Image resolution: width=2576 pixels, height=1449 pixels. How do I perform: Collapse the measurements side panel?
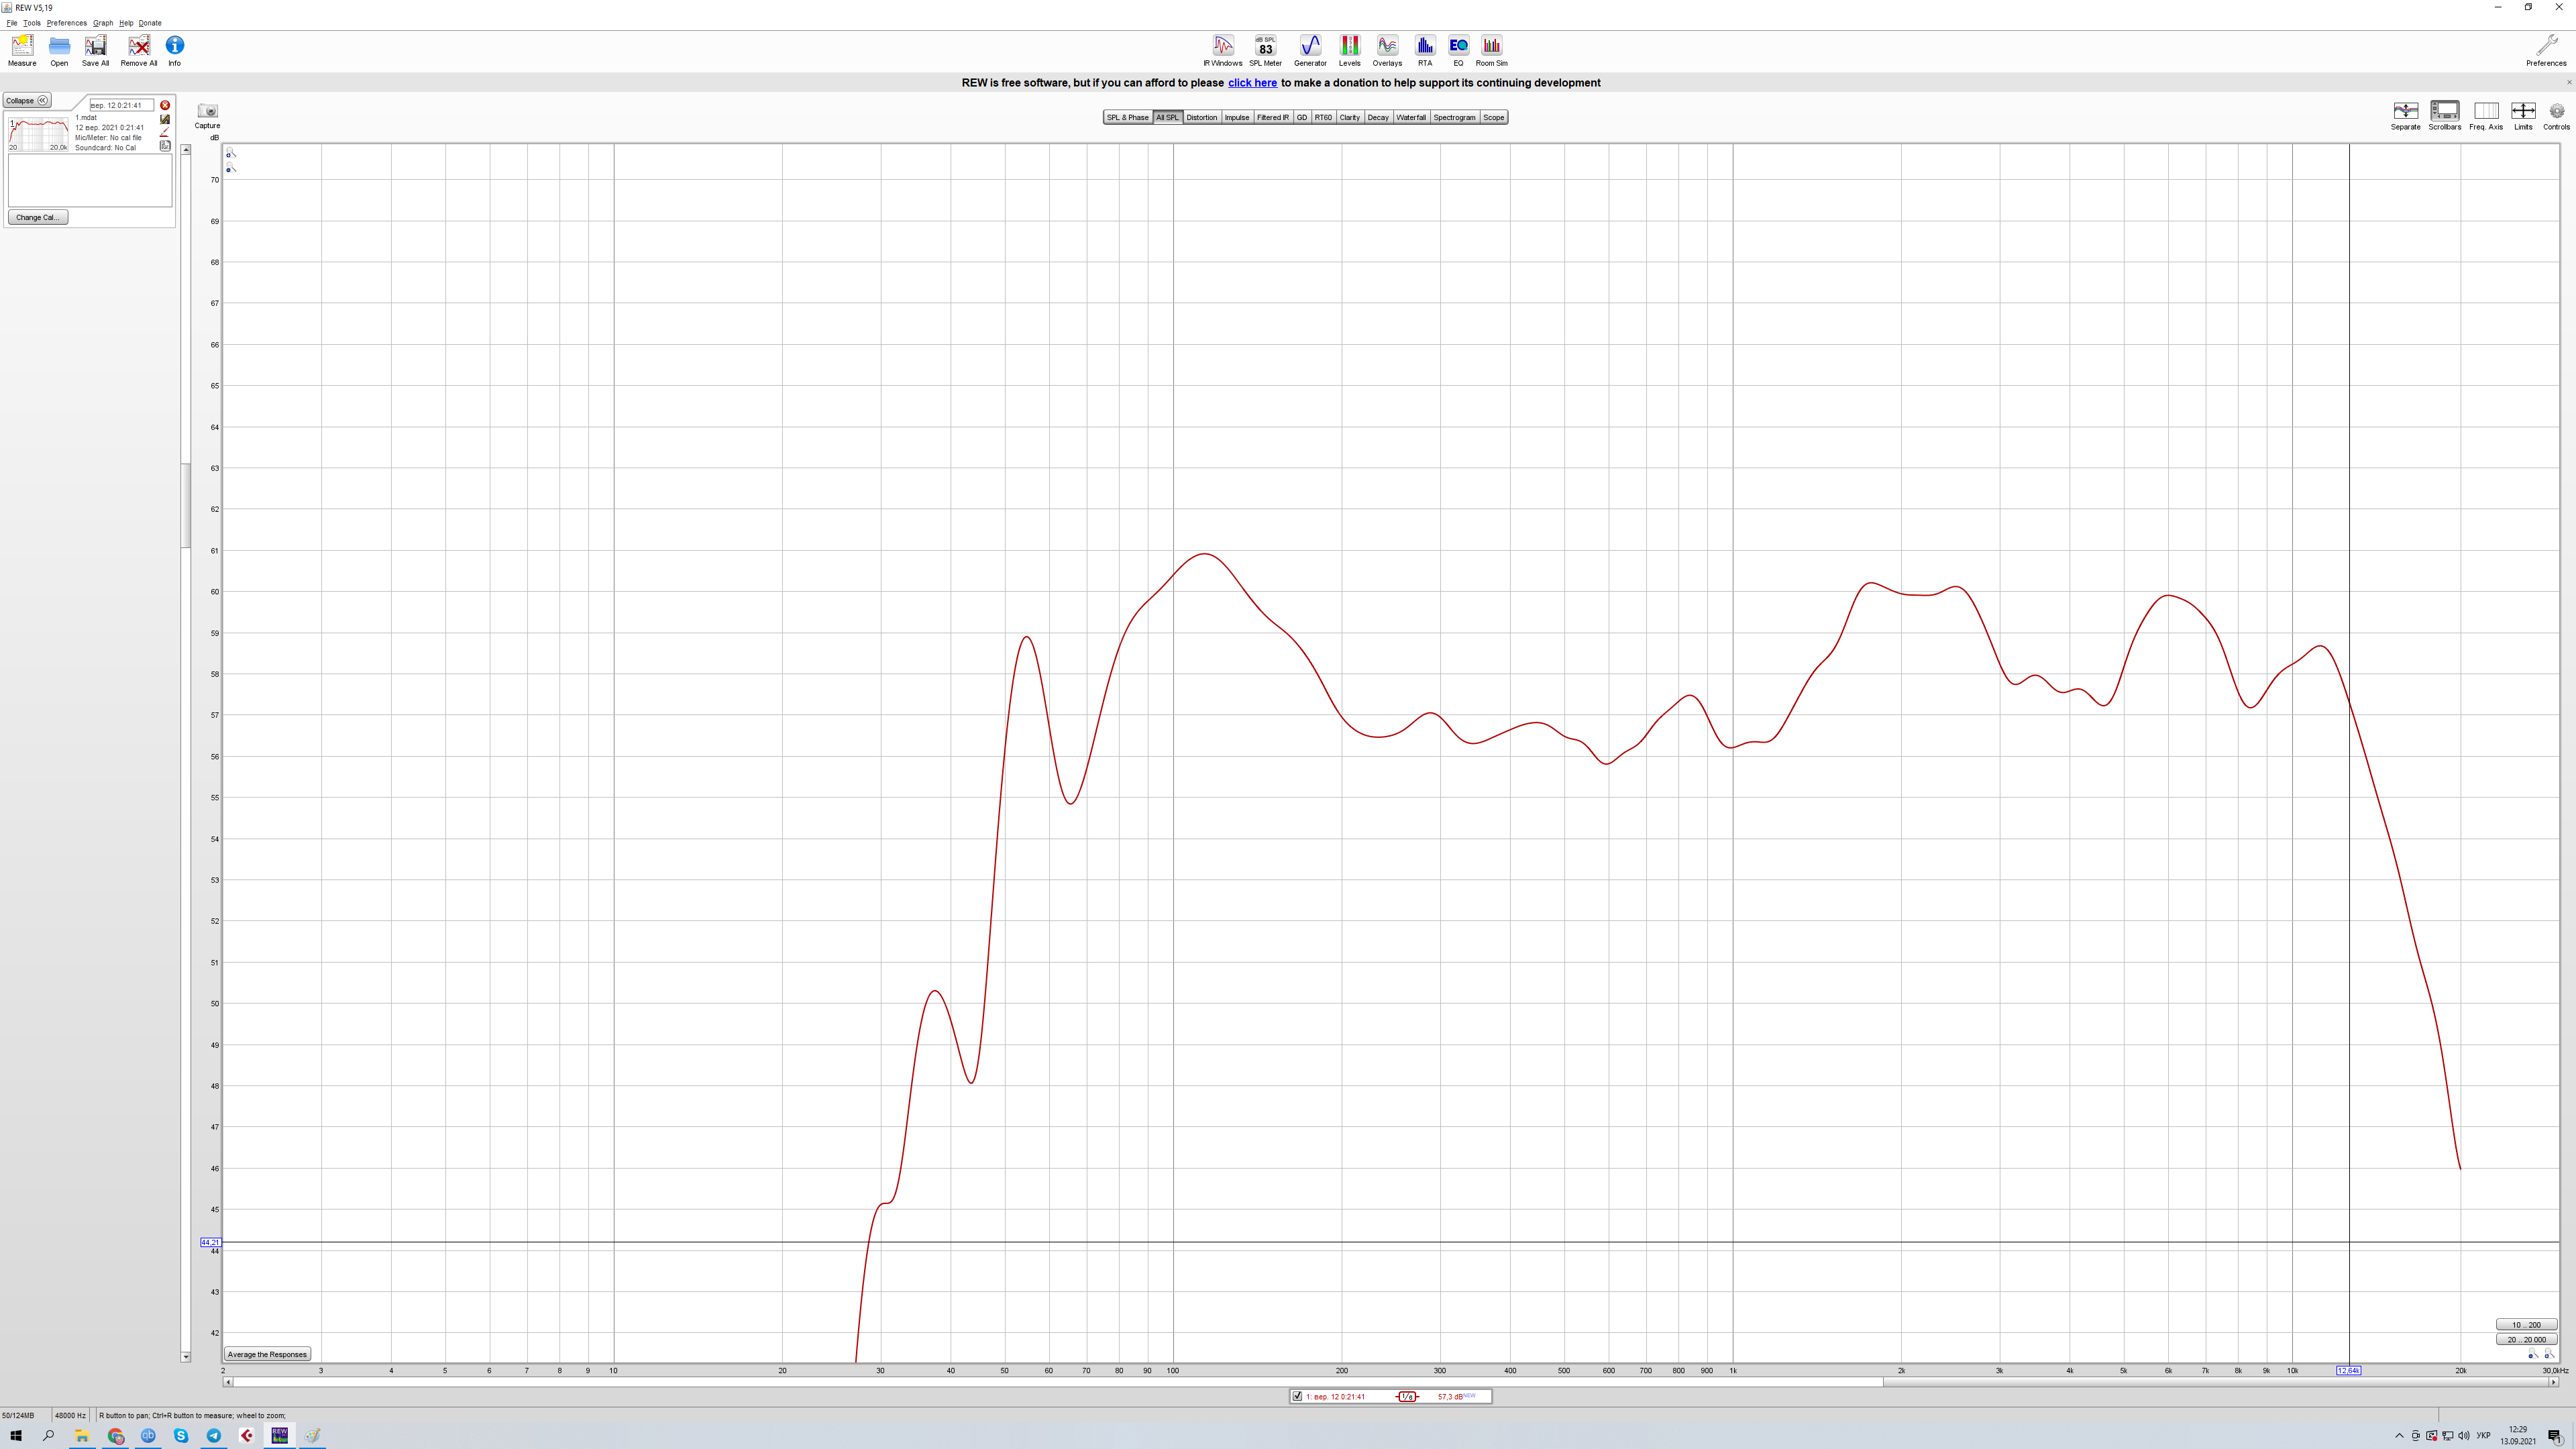(26, 100)
